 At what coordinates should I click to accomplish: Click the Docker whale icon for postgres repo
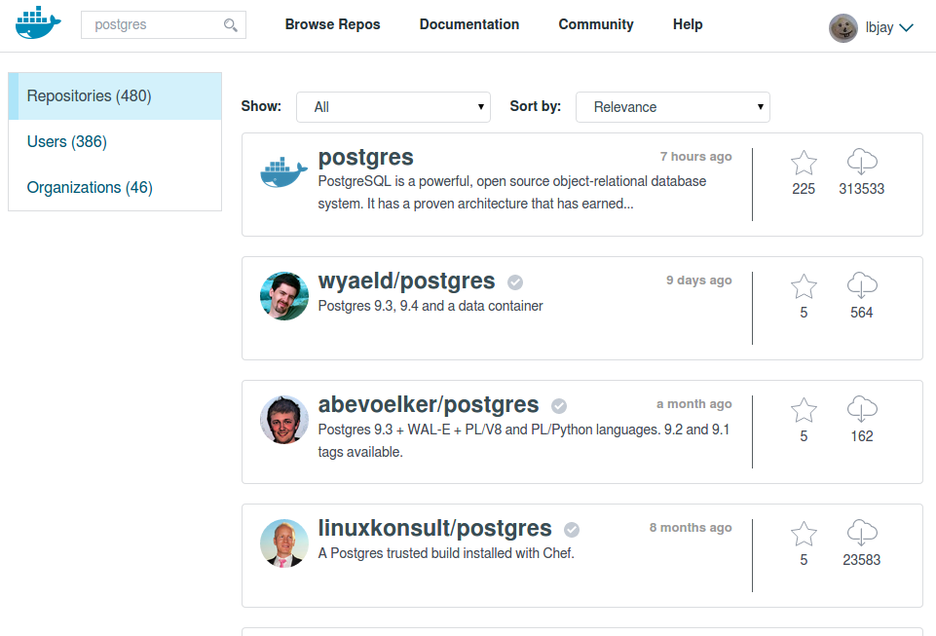coord(284,172)
